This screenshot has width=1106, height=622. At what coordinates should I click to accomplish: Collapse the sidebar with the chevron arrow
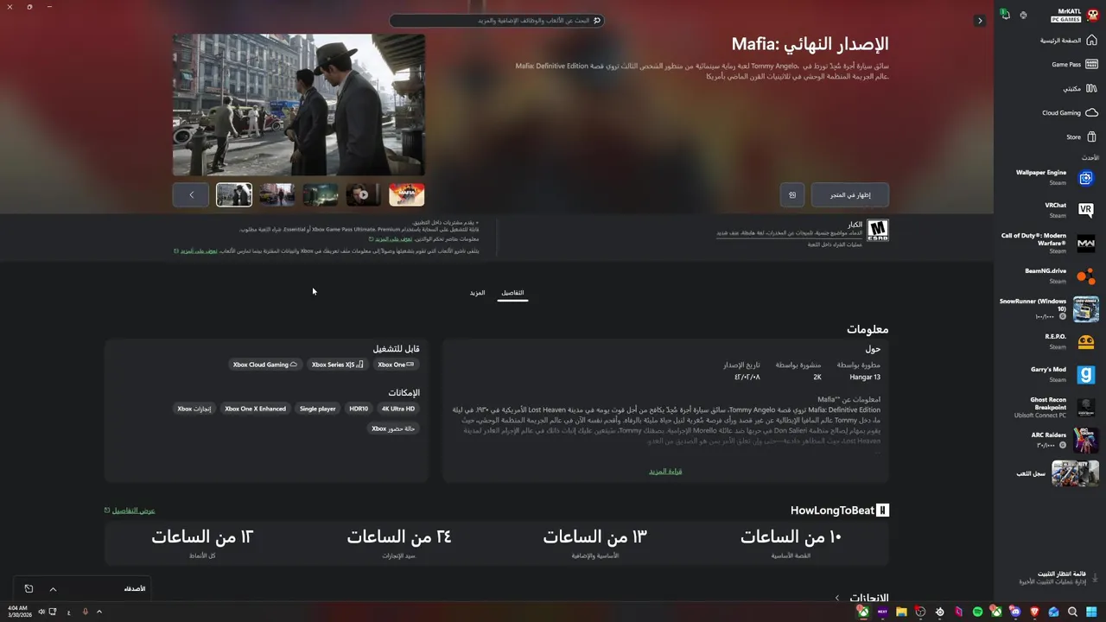(x=980, y=21)
